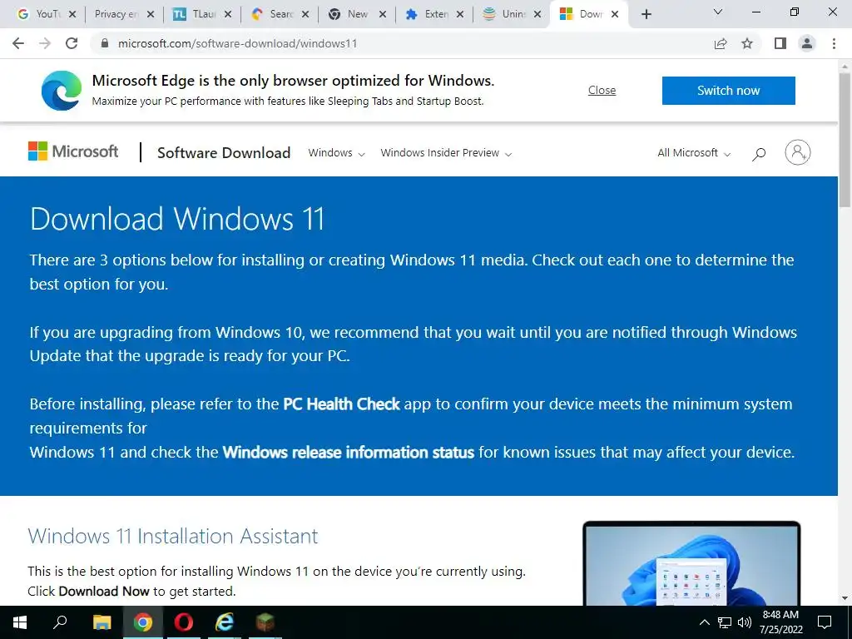The height and width of the screenshot is (639, 852).
Task: Bookmark this page with the star
Action: (x=747, y=43)
